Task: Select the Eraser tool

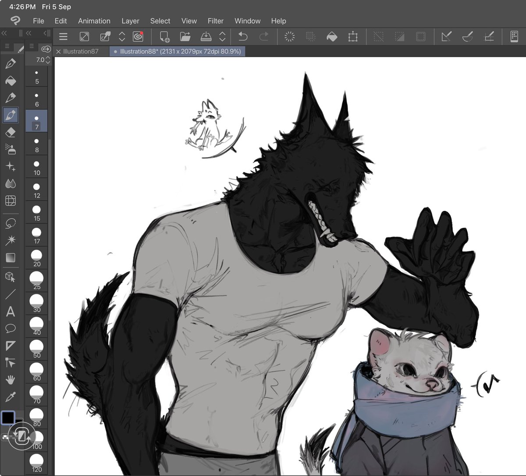Action: point(11,132)
